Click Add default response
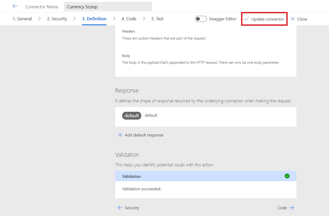Viewport: 329px width, 216px height. tap(143, 135)
